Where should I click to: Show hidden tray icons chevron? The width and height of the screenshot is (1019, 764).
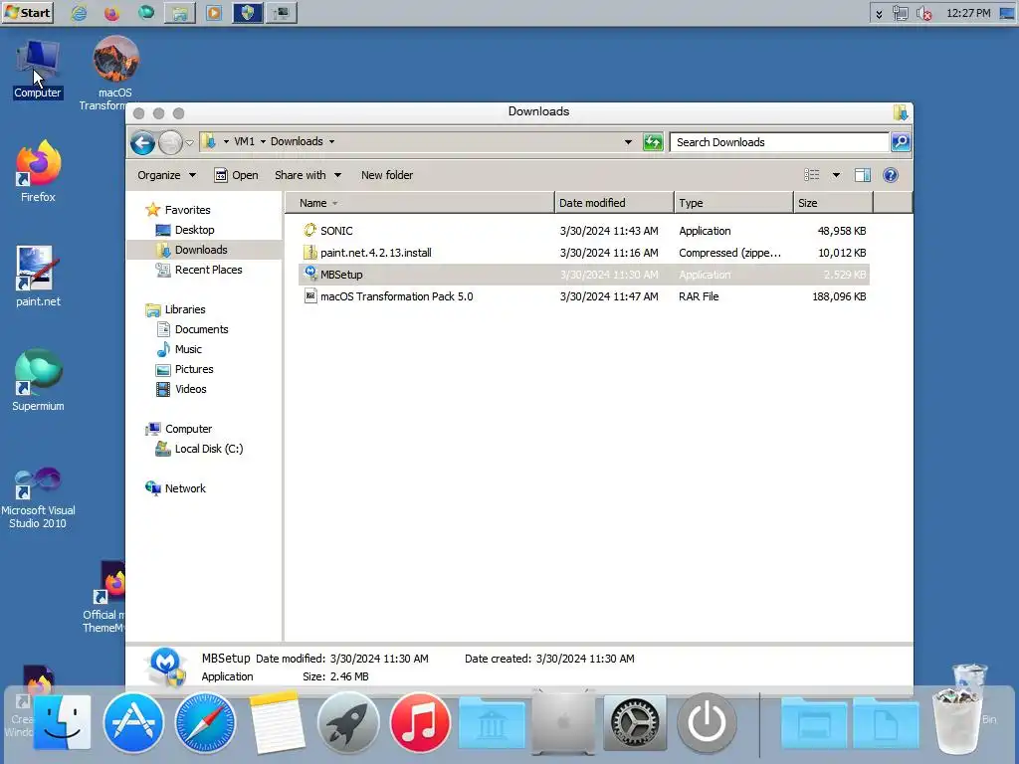click(x=879, y=14)
